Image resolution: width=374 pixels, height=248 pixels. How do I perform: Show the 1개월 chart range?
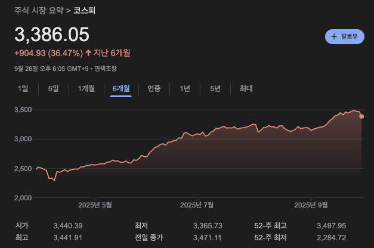pyautogui.click(x=86, y=89)
